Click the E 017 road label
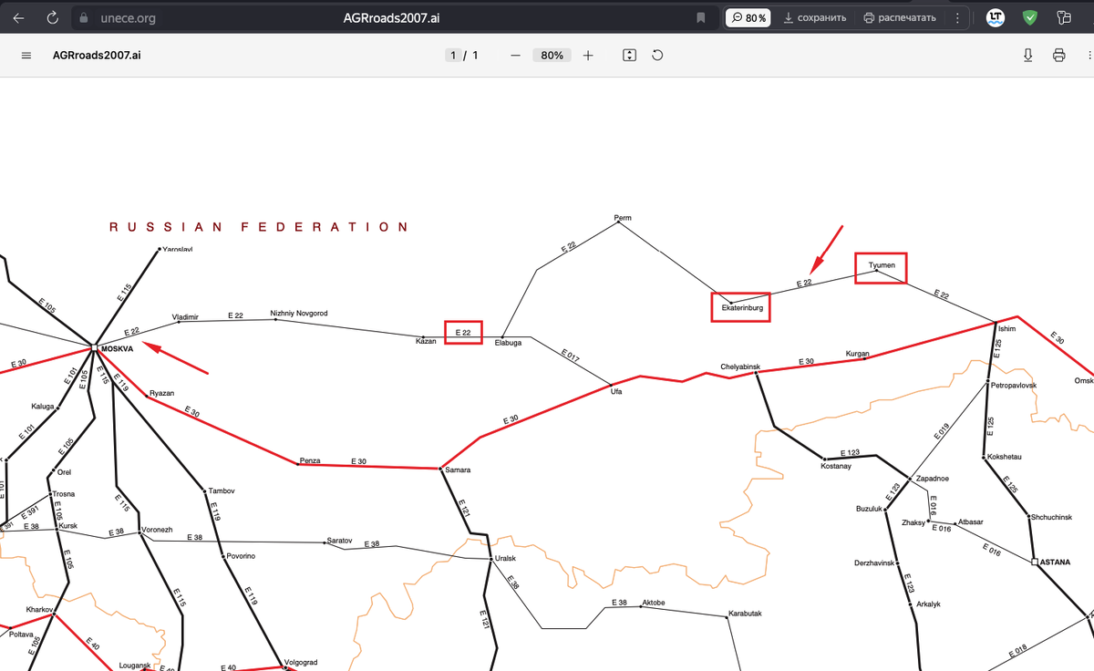This screenshot has width=1094, height=671. pyautogui.click(x=570, y=356)
